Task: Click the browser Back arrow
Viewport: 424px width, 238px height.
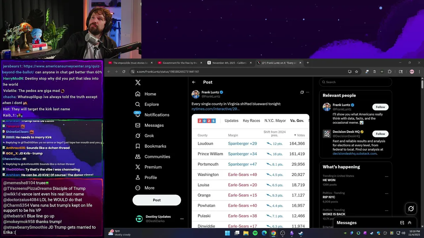Action: pos(109,72)
